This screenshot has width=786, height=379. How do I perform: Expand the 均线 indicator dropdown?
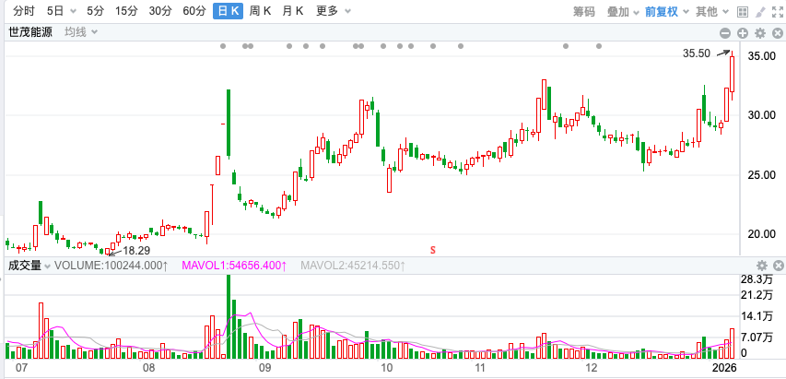click(81, 31)
